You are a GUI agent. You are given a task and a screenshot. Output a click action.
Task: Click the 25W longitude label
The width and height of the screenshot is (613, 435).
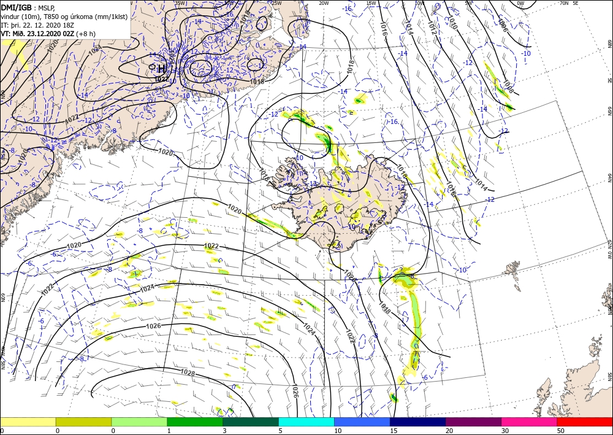click(x=276, y=2)
